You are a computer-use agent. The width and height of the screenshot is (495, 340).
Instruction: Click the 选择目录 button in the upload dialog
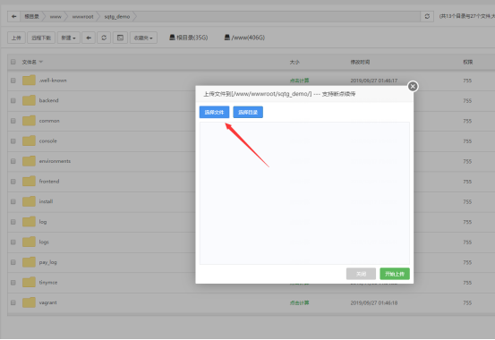click(248, 112)
